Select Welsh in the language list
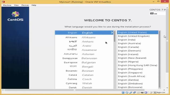170x95 pixels. (84, 83)
